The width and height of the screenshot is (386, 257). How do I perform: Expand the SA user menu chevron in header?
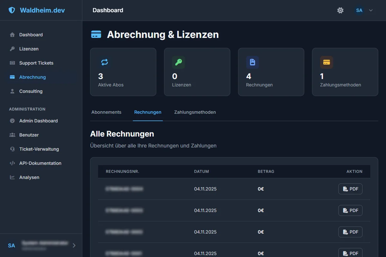[x=371, y=10]
